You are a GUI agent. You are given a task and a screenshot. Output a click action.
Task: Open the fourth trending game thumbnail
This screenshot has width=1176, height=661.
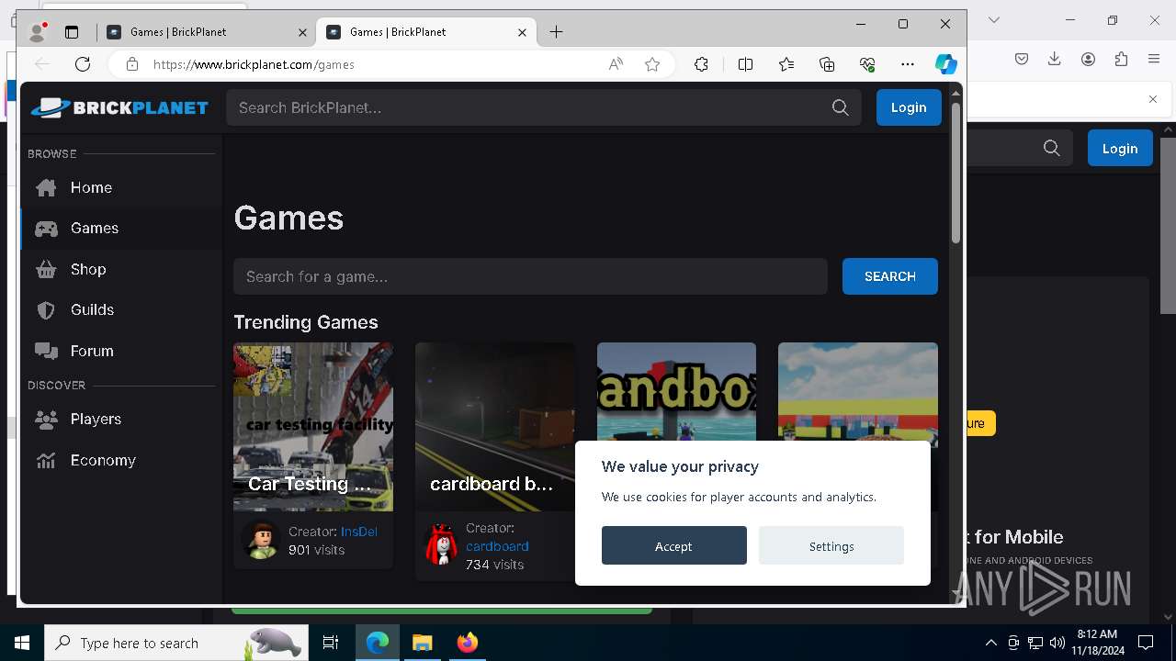point(858,392)
